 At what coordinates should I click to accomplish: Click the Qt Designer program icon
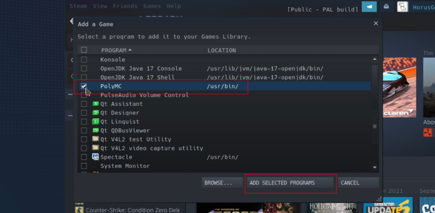(x=95, y=113)
